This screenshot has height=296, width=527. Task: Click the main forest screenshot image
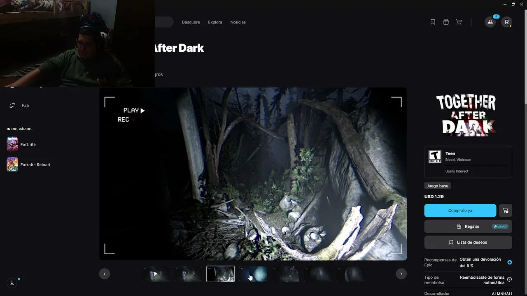coord(253,173)
